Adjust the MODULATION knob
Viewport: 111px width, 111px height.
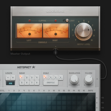pyautogui.click(x=74, y=80)
